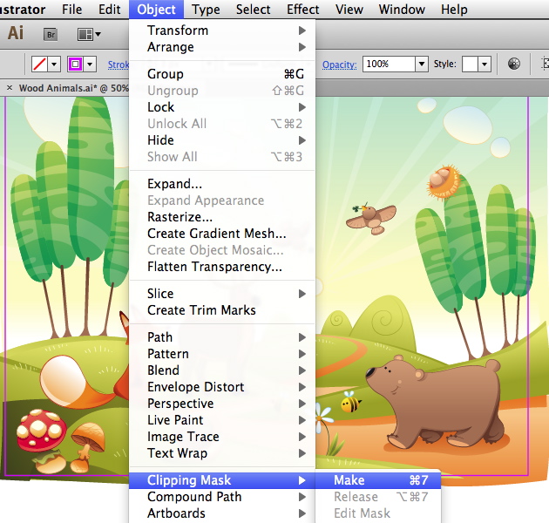549x523 pixels.
Task: Click the flying bird artwork on canvas
Action: click(372, 218)
